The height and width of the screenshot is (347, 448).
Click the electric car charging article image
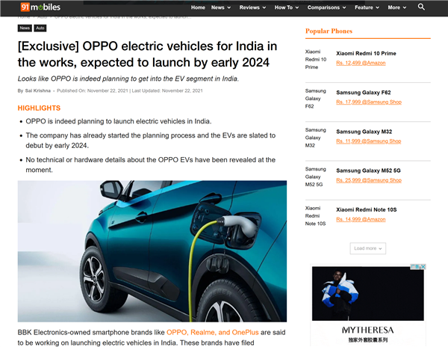(152, 251)
